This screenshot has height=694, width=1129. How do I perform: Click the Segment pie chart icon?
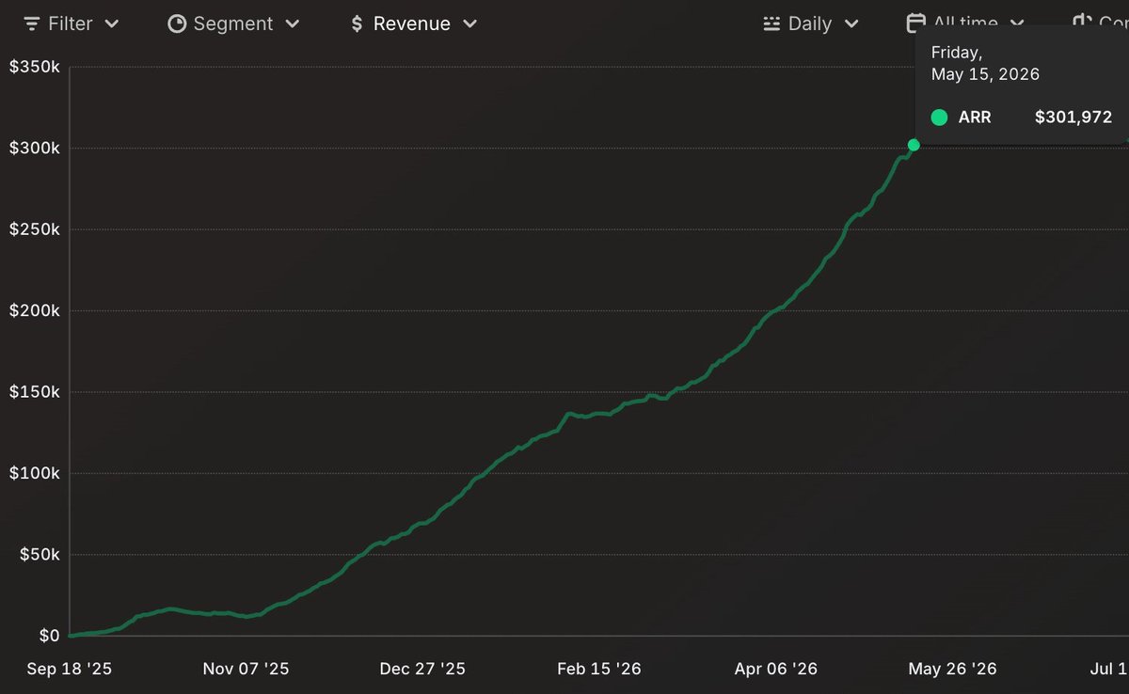pos(177,24)
